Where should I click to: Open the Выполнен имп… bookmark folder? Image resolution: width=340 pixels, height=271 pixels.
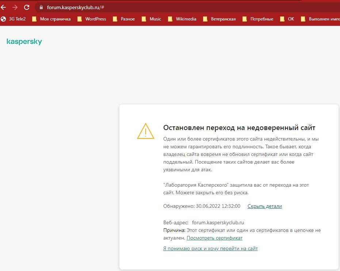coord(320,19)
